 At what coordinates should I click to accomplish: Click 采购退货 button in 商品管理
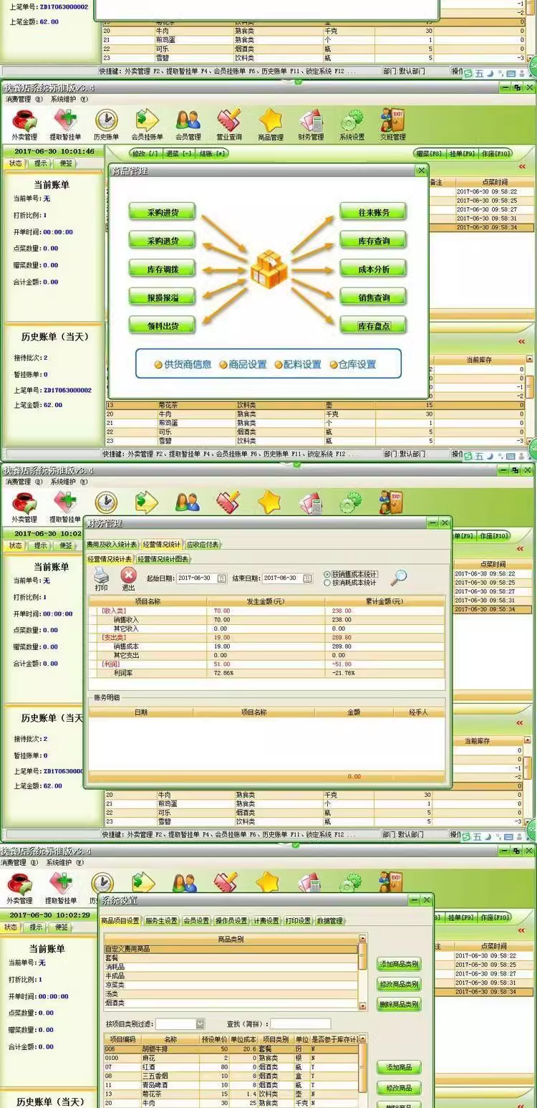tap(162, 240)
